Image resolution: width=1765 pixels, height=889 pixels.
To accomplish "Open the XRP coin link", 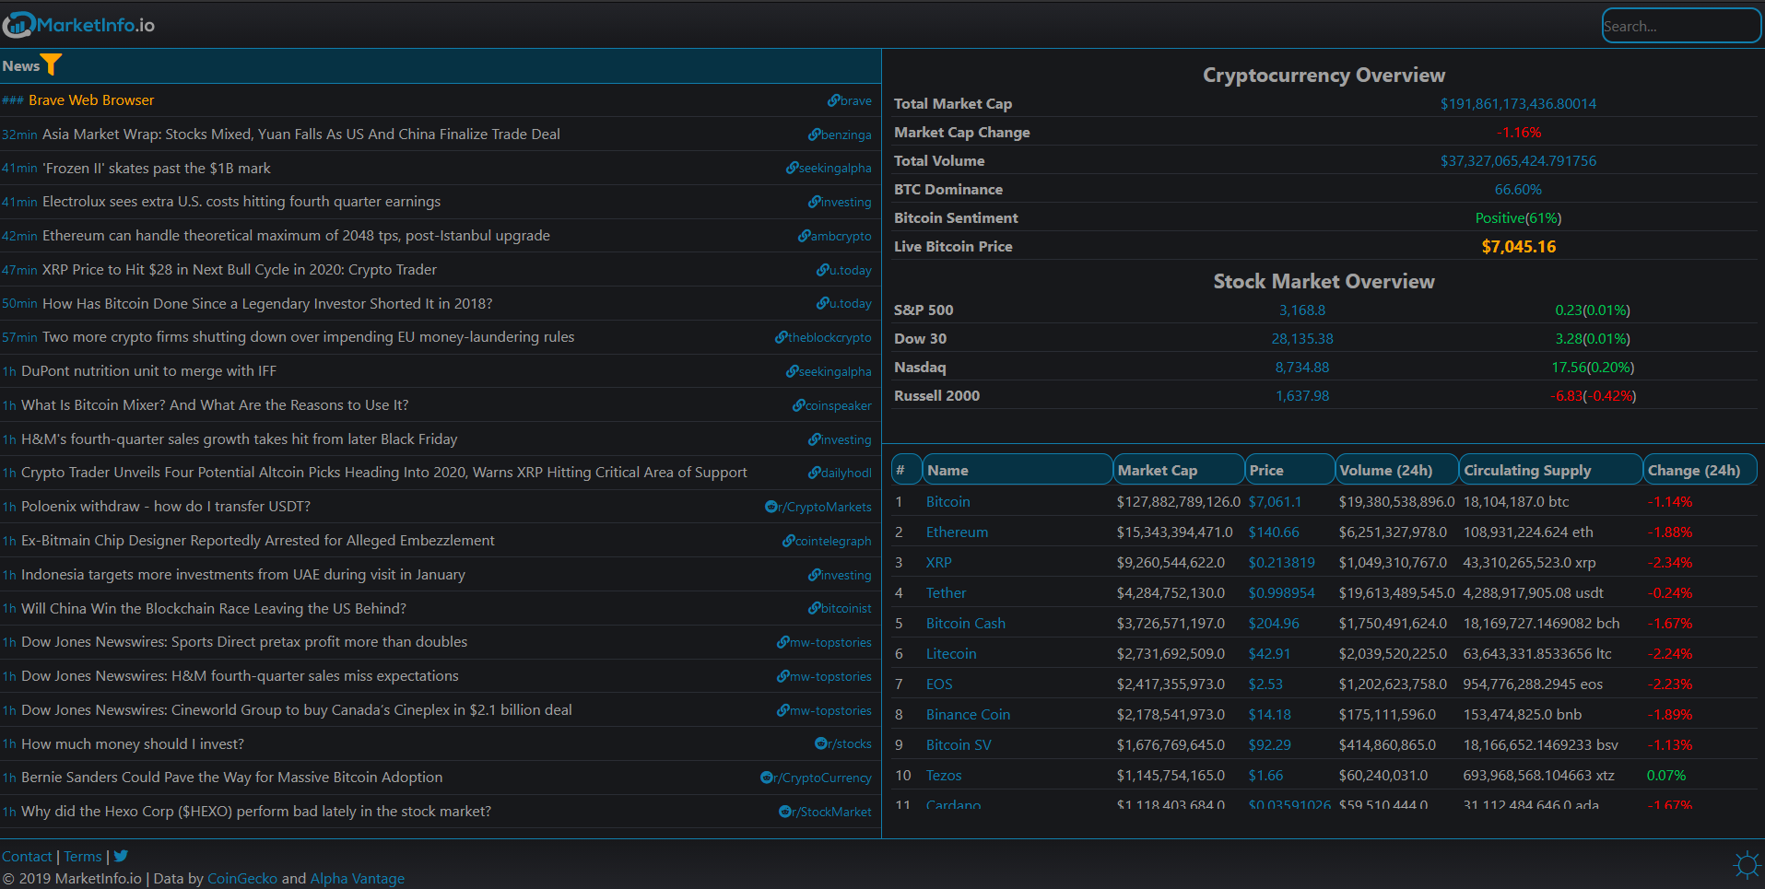I will click(938, 563).
